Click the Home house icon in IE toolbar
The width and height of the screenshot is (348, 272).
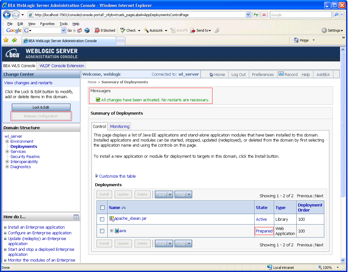click(296, 40)
